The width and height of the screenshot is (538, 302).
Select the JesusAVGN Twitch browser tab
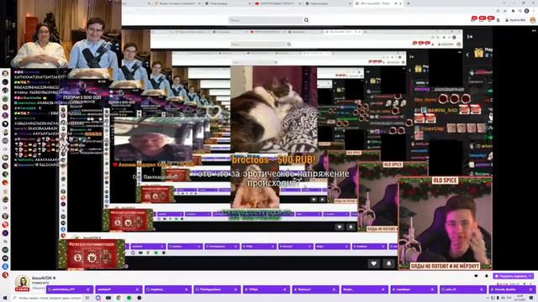pyautogui.click(x=378, y=3)
